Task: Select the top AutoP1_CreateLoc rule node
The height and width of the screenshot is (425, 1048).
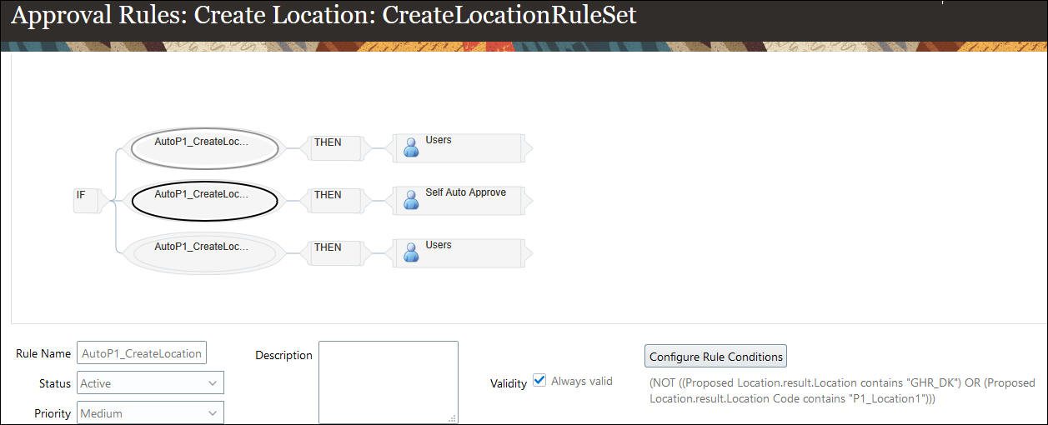Action: coord(203,147)
